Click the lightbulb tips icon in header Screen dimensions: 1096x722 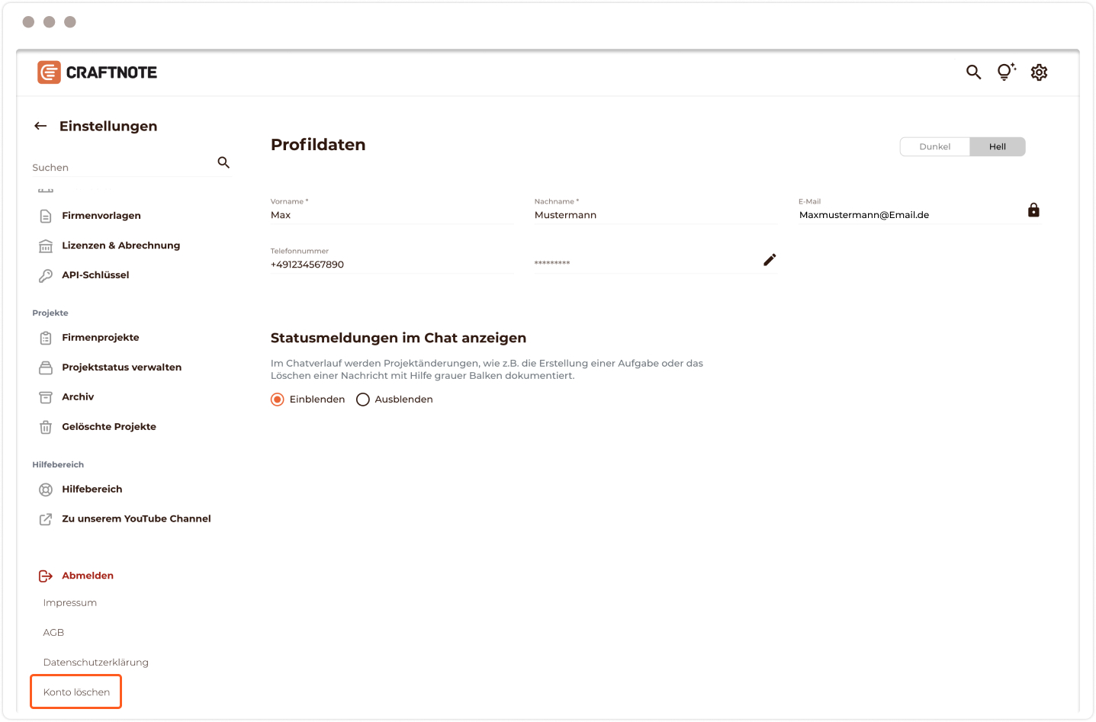coord(1006,72)
